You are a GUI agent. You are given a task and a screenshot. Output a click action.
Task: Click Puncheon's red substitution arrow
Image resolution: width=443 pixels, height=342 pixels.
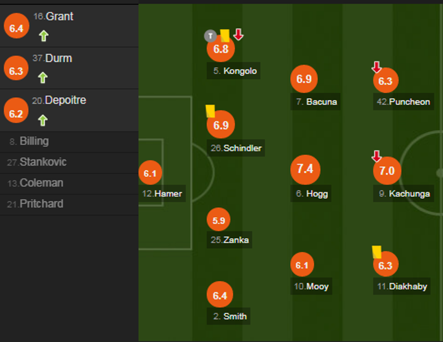(x=376, y=67)
